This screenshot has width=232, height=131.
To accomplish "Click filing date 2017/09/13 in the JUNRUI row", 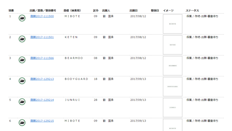I will (138, 100).
